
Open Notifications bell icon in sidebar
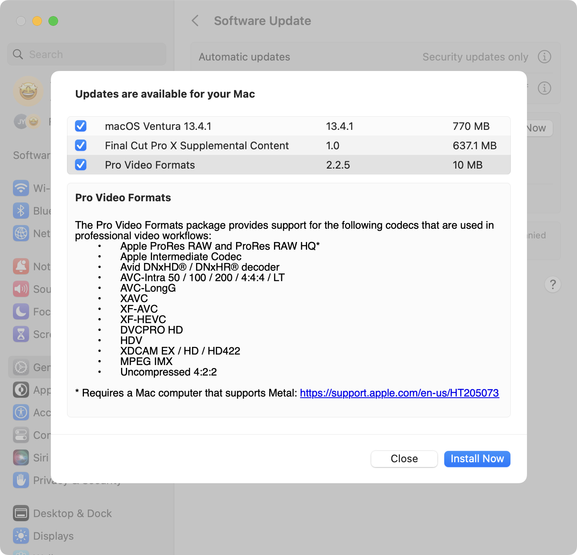click(x=21, y=266)
